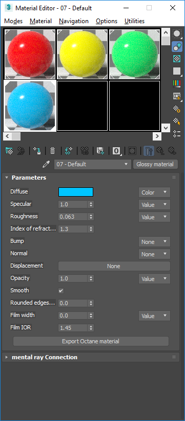Click the Make Material Copy icon
Viewport: 185px width, 421px height.
click(x=69, y=151)
